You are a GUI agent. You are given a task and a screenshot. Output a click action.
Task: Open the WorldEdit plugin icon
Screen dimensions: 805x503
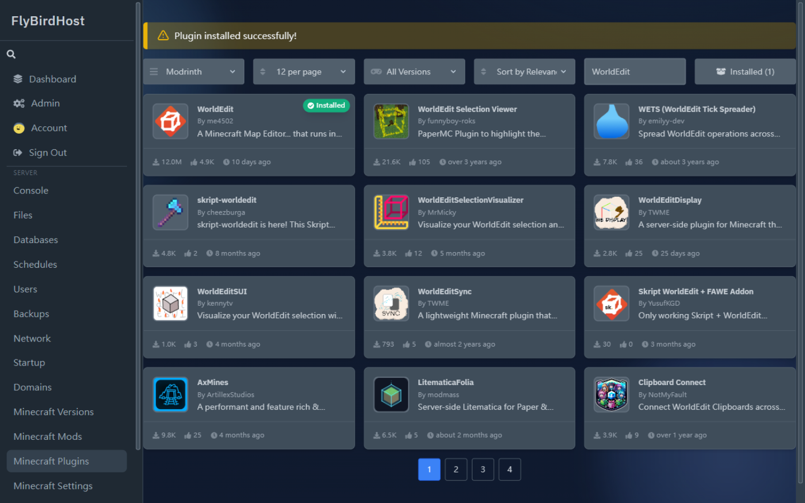171,121
